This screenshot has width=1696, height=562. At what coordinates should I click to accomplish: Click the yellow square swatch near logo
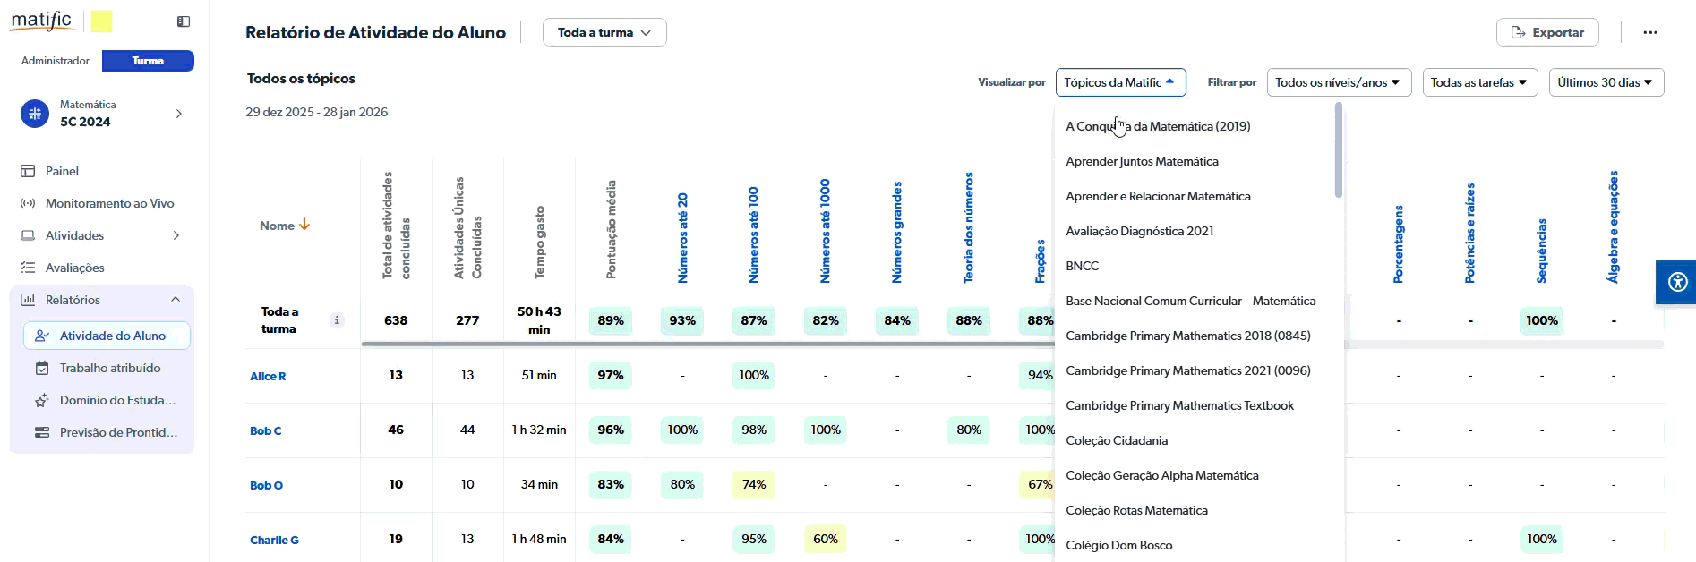pos(101,21)
